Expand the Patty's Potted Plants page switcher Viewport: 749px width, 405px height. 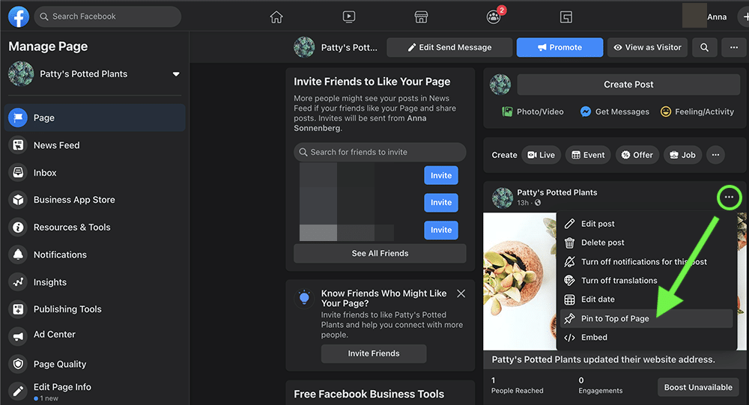176,74
